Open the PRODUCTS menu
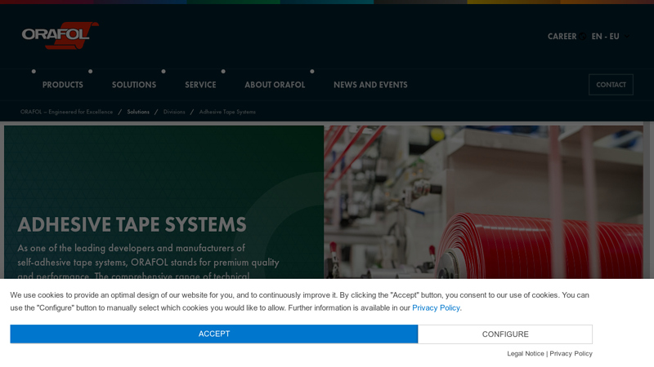Viewport: 654px width, 367px height. tap(63, 85)
